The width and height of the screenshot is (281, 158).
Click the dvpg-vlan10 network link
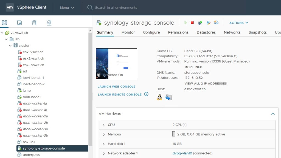tap(182, 153)
